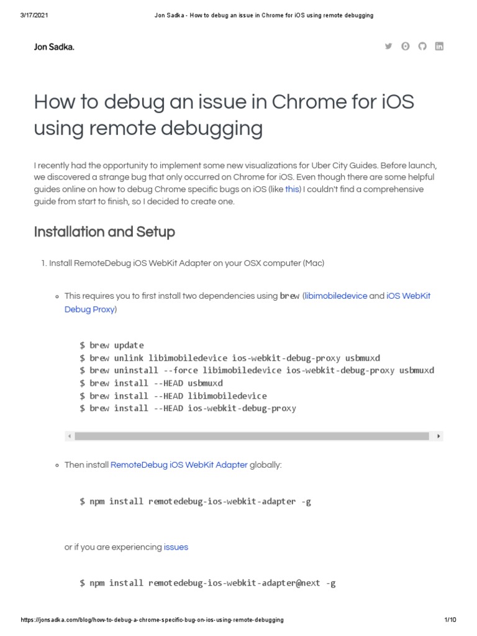This screenshot has height=636, width=477.
Task: Click the npm install adapter@next command
Action: tap(207, 583)
